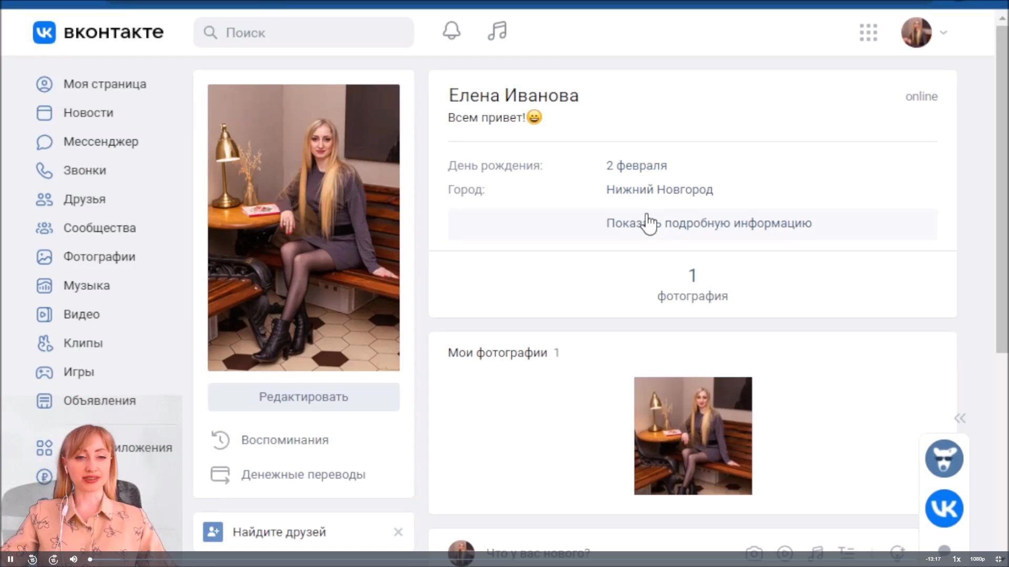Click the Денежные переводы card icon
This screenshot has height=567, width=1009.
tap(220, 475)
